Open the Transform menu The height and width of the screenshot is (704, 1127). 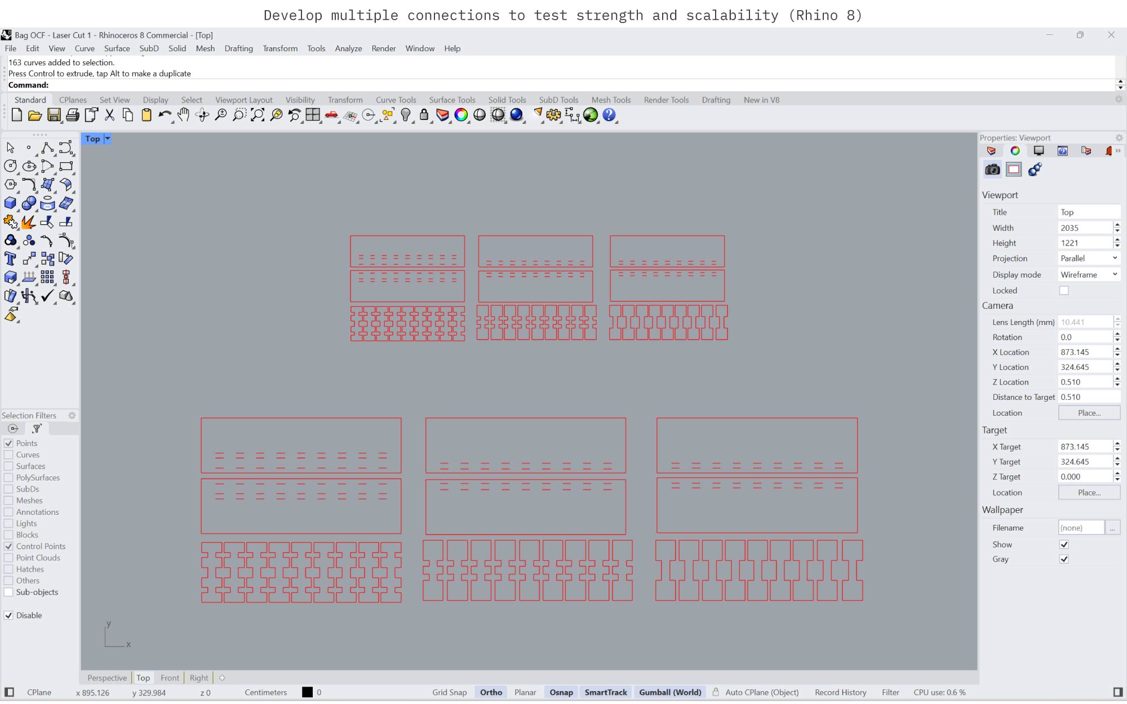(279, 48)
